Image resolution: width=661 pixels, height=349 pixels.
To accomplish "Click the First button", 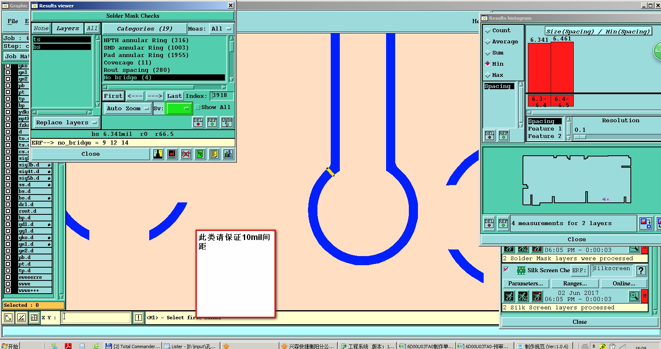I will 113,96.
